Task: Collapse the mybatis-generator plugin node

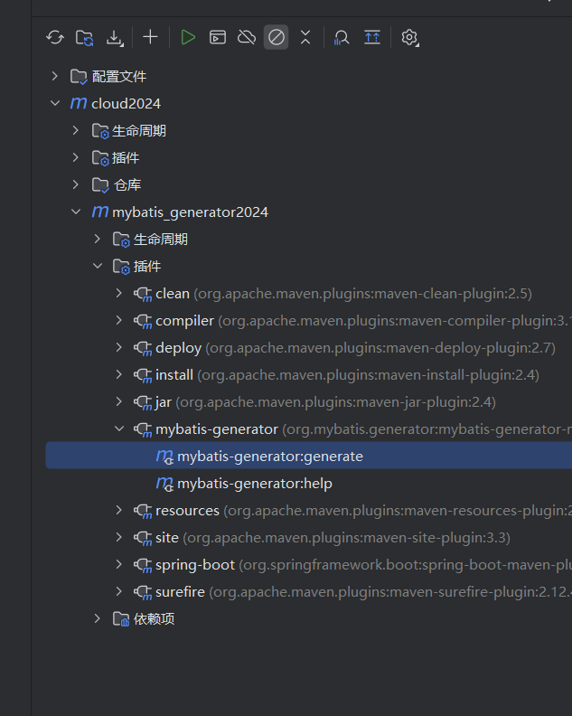Action: point(118,429)
